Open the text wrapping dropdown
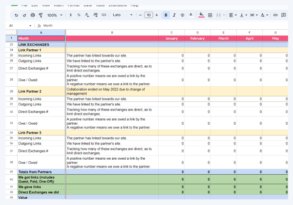The image size is (293, 205). pos(254,15)
